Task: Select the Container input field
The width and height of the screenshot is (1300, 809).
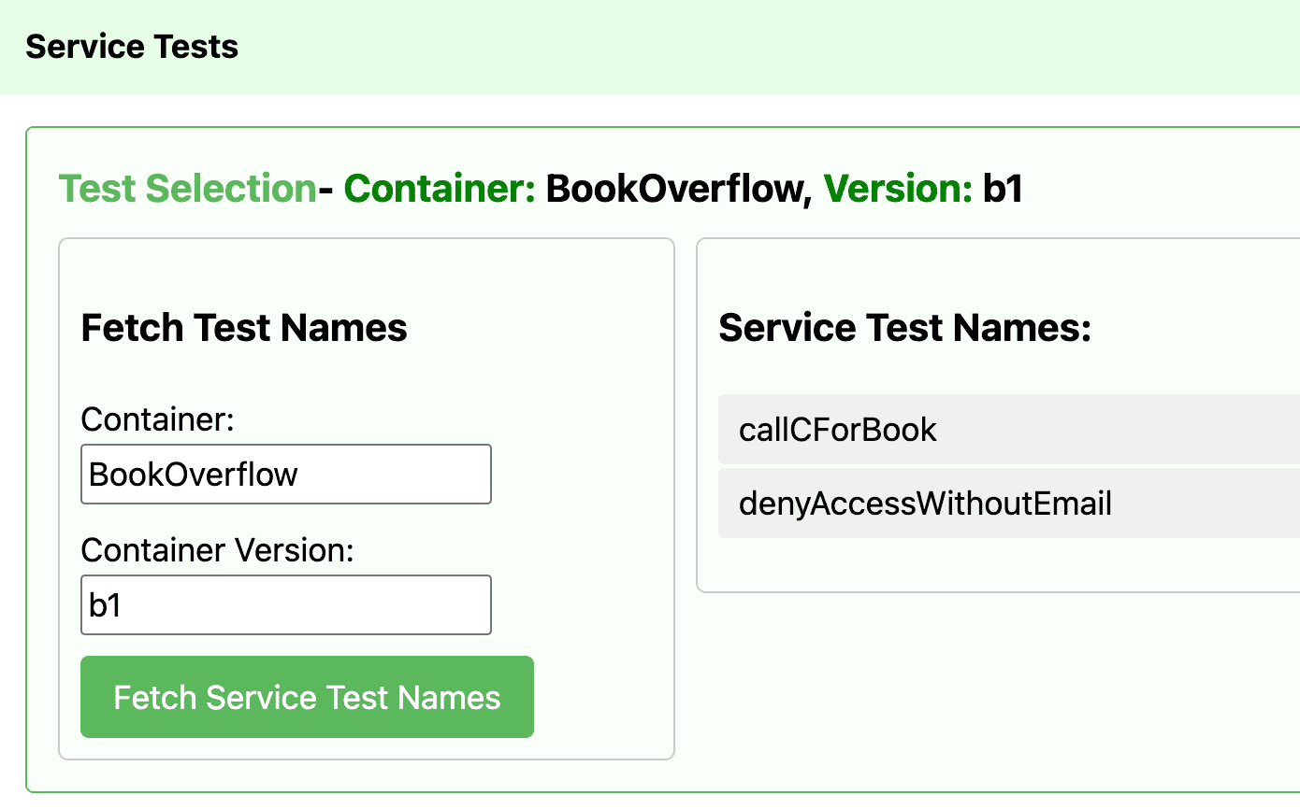Action: pyautogui.click(x=285, y=474)
